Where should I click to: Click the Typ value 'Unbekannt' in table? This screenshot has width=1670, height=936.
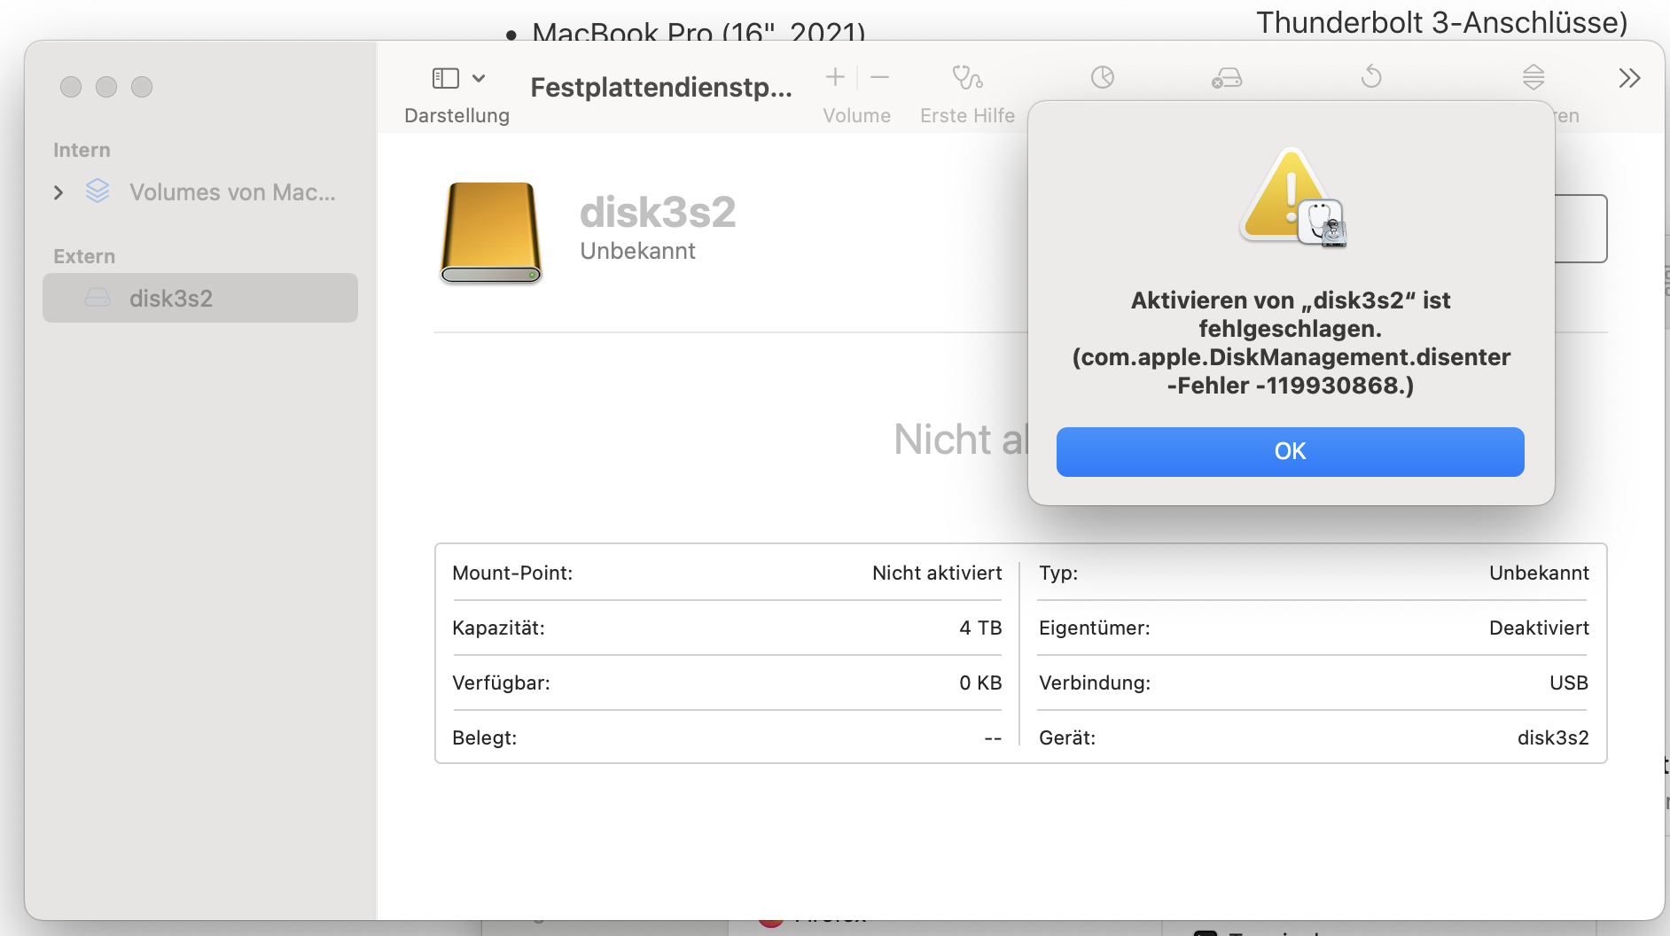[x=1539, y=573]
